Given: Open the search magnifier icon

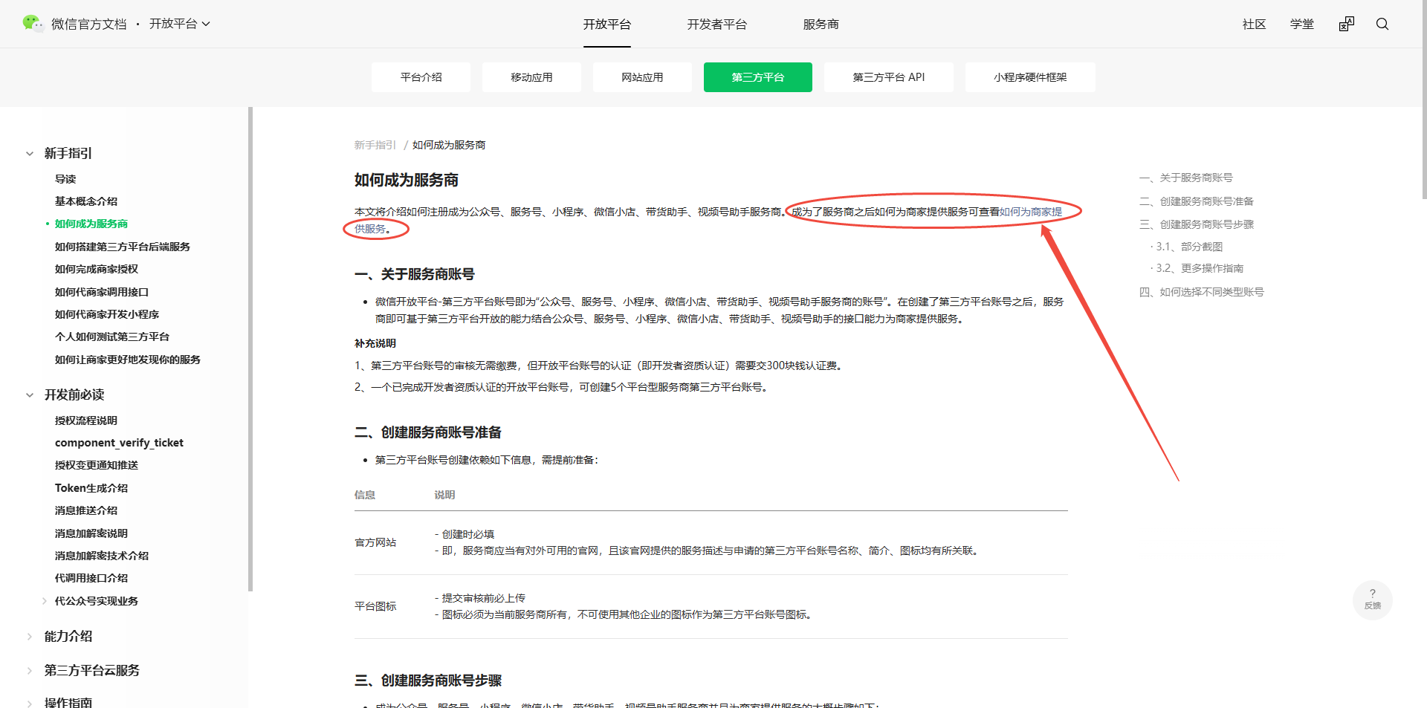Looking at the screenshot, I should click(x=1382, y=24).
